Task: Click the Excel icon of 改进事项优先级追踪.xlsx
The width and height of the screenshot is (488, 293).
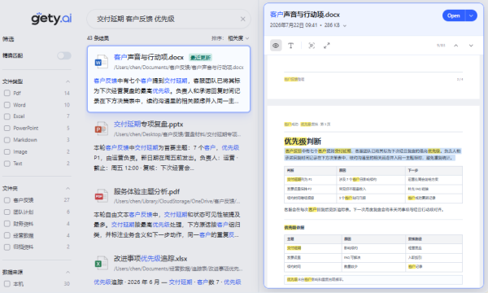Action: [101, 264]
